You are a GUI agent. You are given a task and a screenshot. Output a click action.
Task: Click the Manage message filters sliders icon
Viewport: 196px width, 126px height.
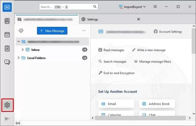pos(136,62)
